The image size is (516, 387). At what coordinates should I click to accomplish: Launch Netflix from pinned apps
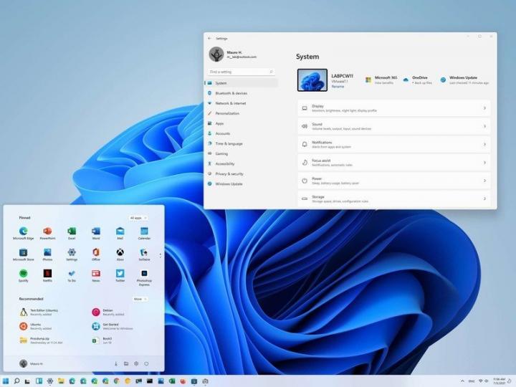tap(47, 274)
